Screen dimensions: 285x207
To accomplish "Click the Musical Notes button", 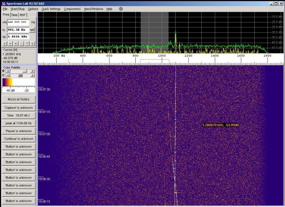I will (x=19, y=99).
